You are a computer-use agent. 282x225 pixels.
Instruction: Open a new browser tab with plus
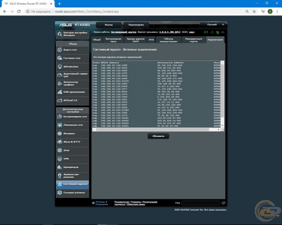pyautogui.click(x=59, y=4)
